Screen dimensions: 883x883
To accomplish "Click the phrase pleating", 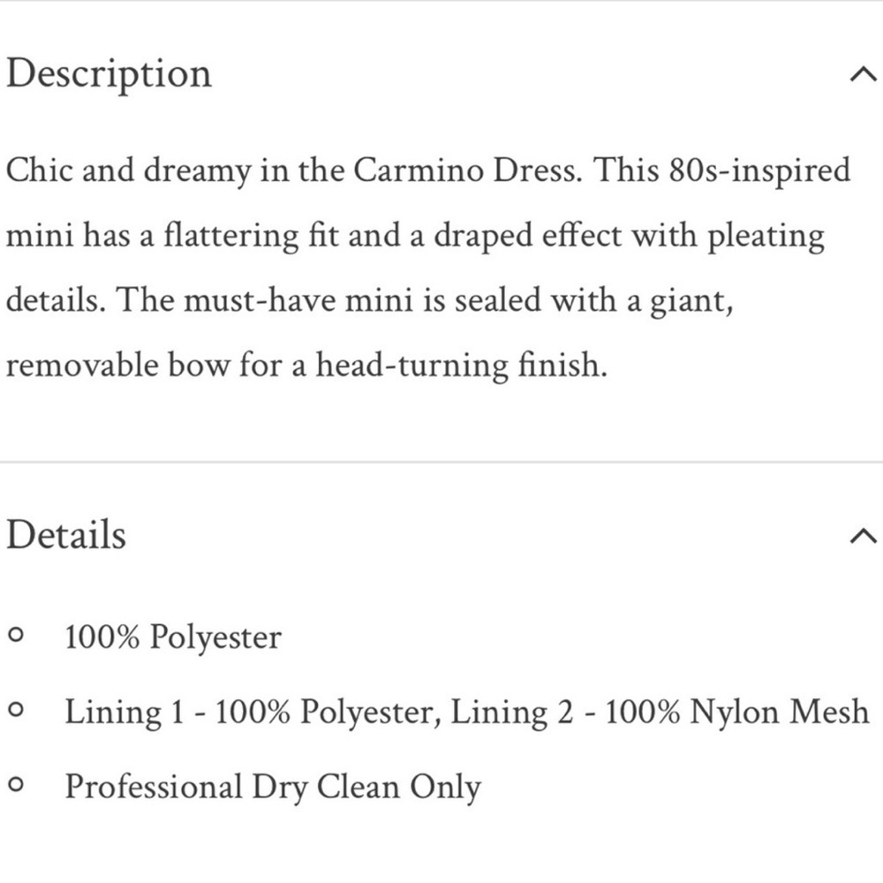I will point(766,237).
